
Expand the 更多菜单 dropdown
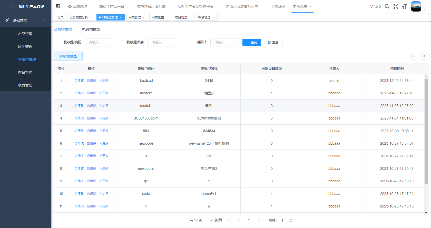[x=302, y=6]
